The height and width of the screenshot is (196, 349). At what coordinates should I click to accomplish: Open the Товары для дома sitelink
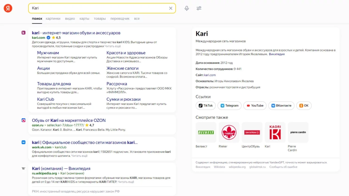click(54, 84)
